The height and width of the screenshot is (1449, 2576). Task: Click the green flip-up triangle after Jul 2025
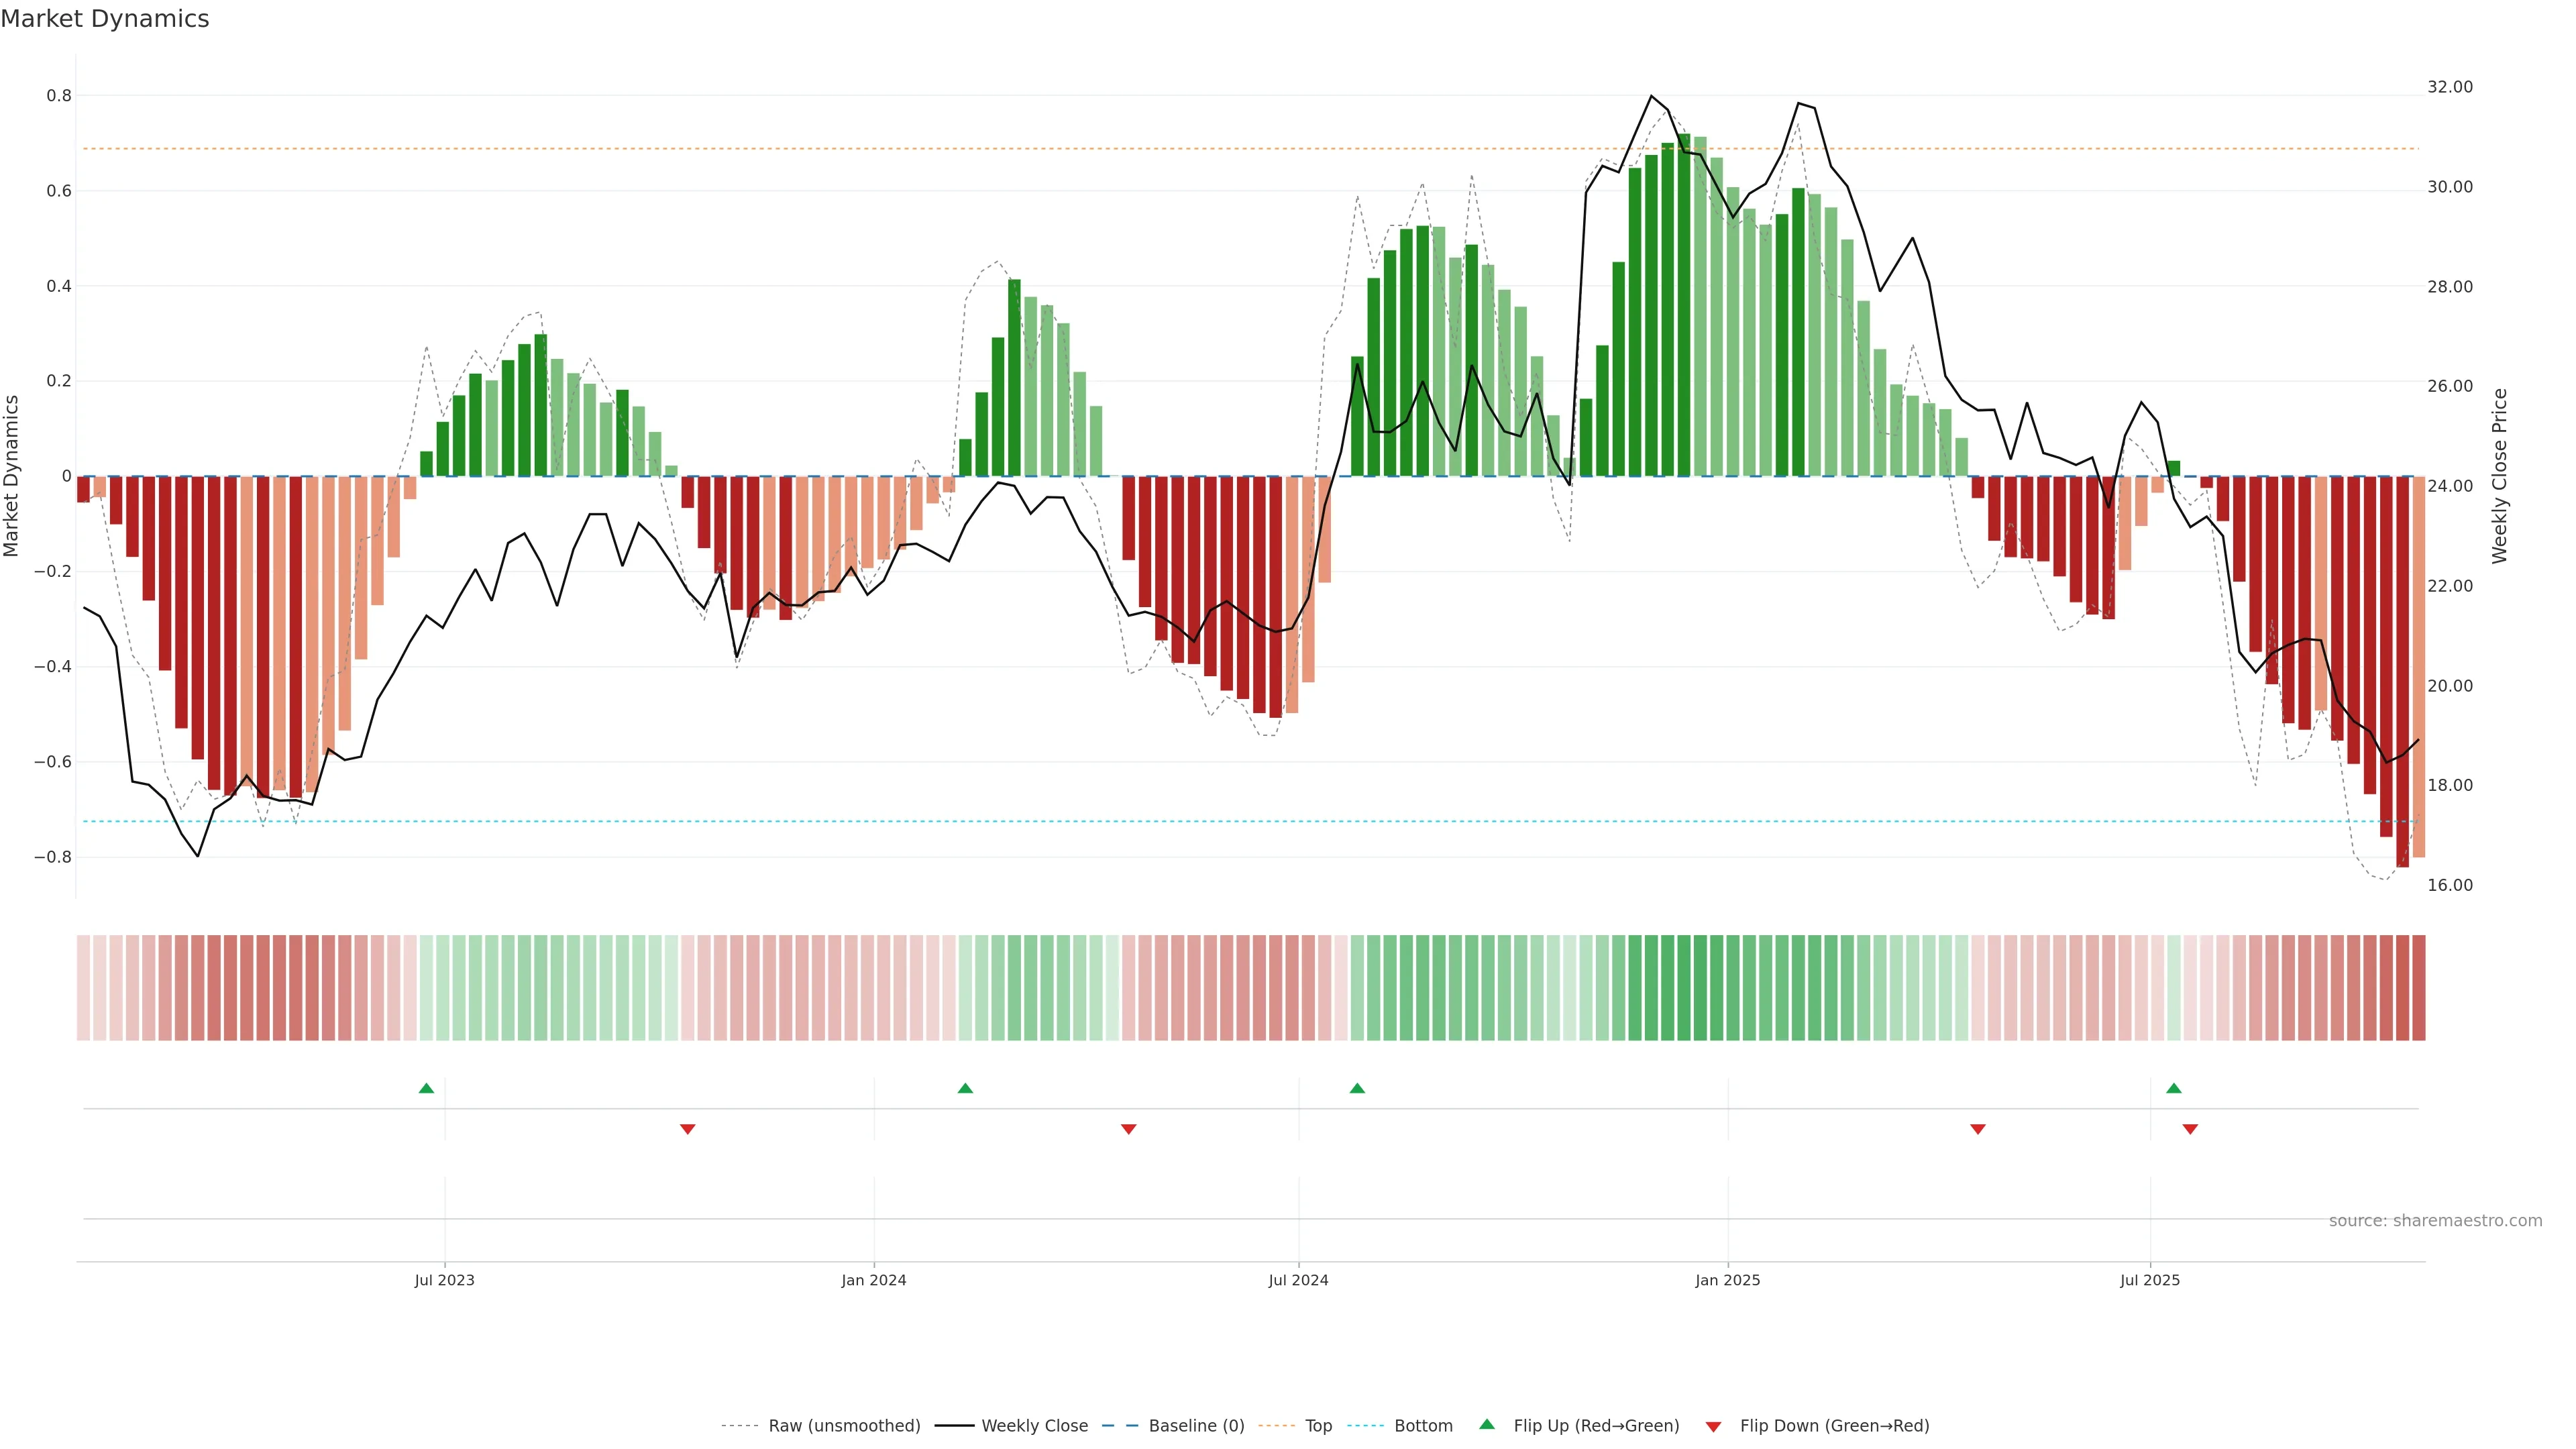click(2174, 1088)
